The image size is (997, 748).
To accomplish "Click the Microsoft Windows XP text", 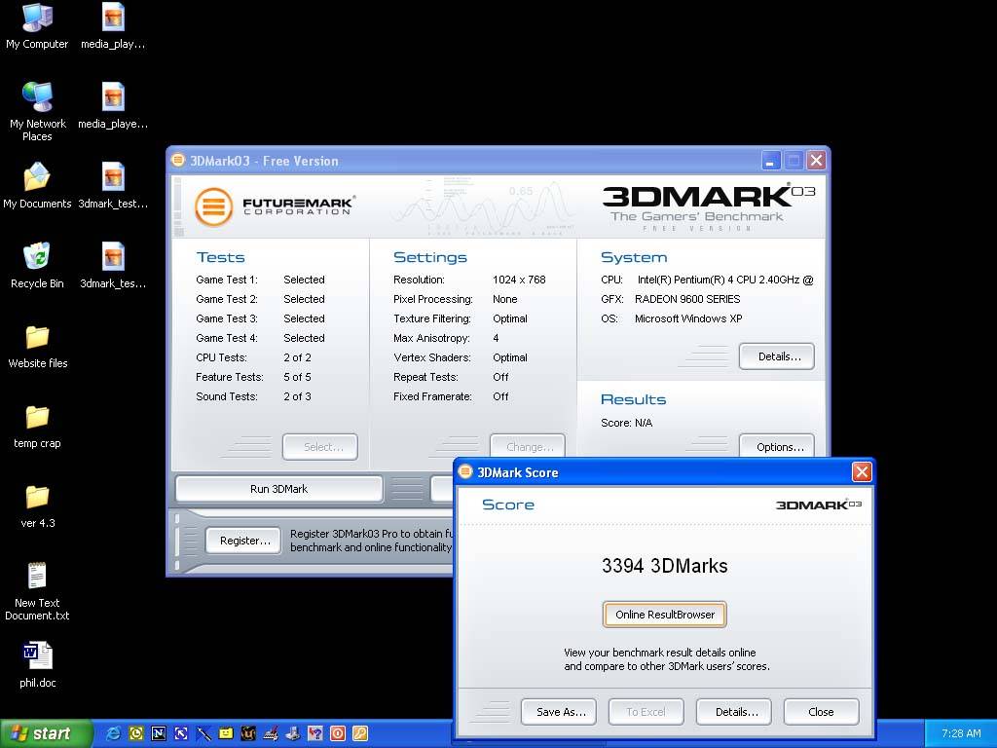I will coord(688,318).
